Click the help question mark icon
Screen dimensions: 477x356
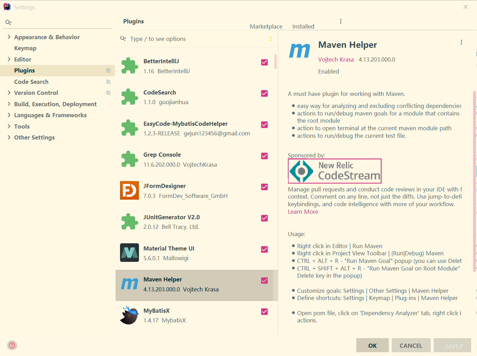(x=12, y=345)
